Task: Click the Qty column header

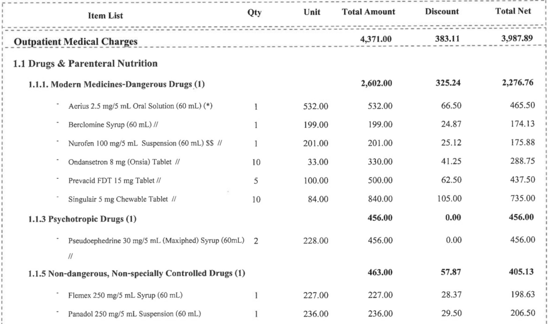Action: click(254, 12)
